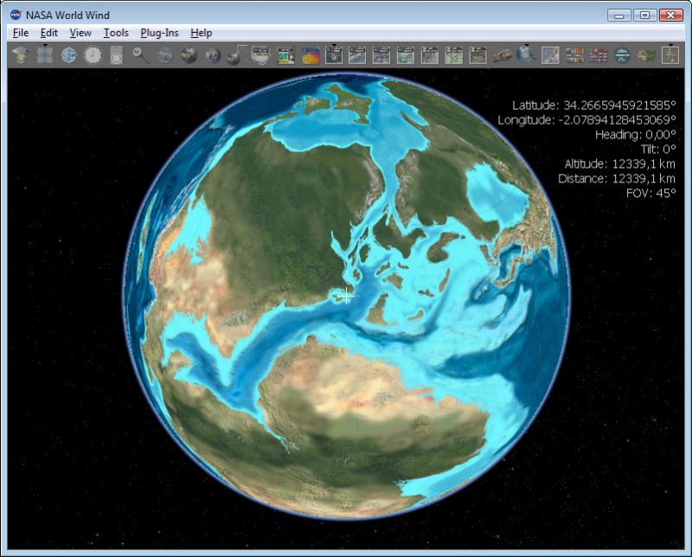Click the blue wireframe globe icon
The height and width of the screenshot is (557, 692).
69,55
